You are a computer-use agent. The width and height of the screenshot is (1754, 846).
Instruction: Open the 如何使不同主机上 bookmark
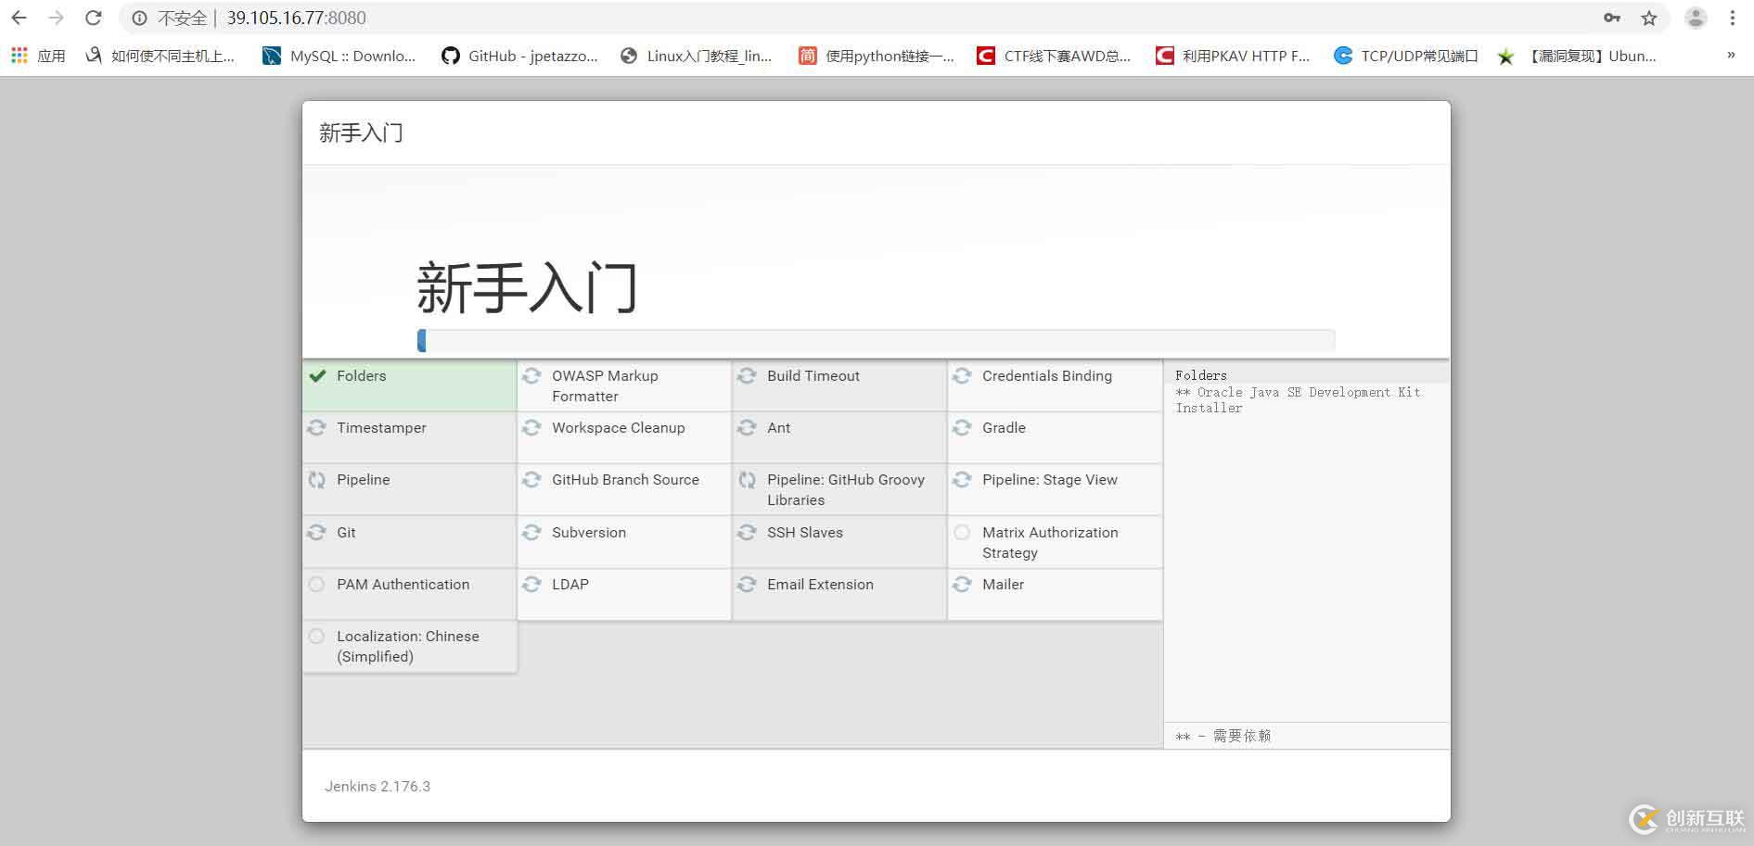click(x=160, y=56)
